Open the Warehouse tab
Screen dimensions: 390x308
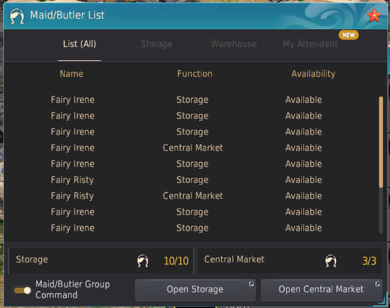pyautogui.click(x=233, y=44)
